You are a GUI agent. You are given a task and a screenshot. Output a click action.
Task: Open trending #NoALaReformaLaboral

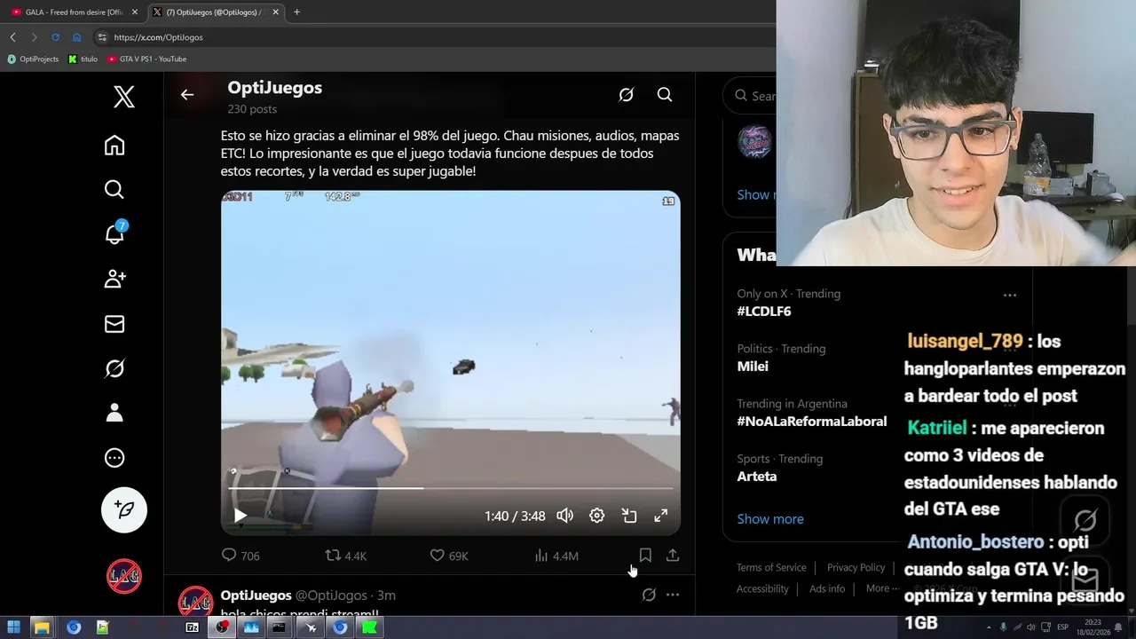tap(811, 422)
